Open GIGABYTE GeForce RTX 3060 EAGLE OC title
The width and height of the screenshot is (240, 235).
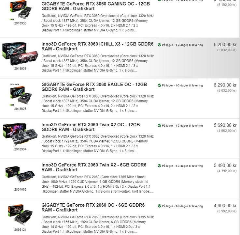click(x=94, y=87)
